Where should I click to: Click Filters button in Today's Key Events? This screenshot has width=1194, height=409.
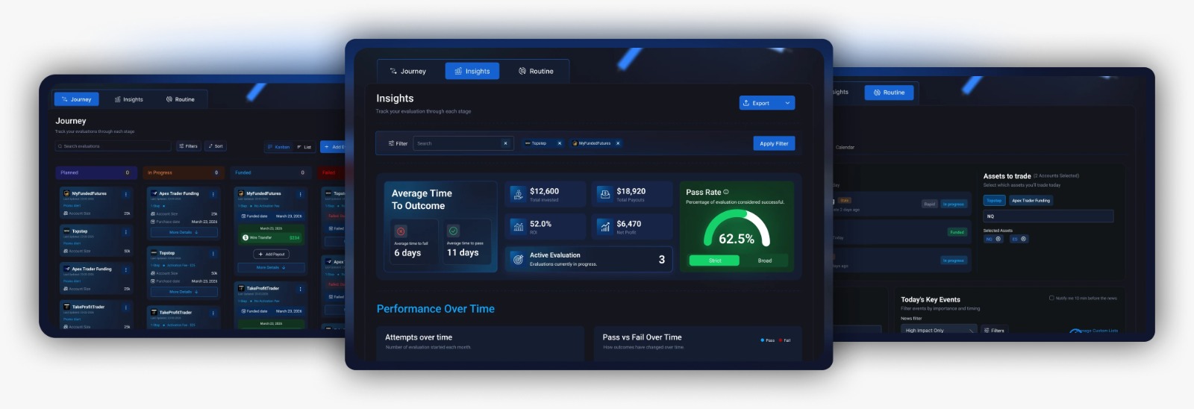point(993,330)
